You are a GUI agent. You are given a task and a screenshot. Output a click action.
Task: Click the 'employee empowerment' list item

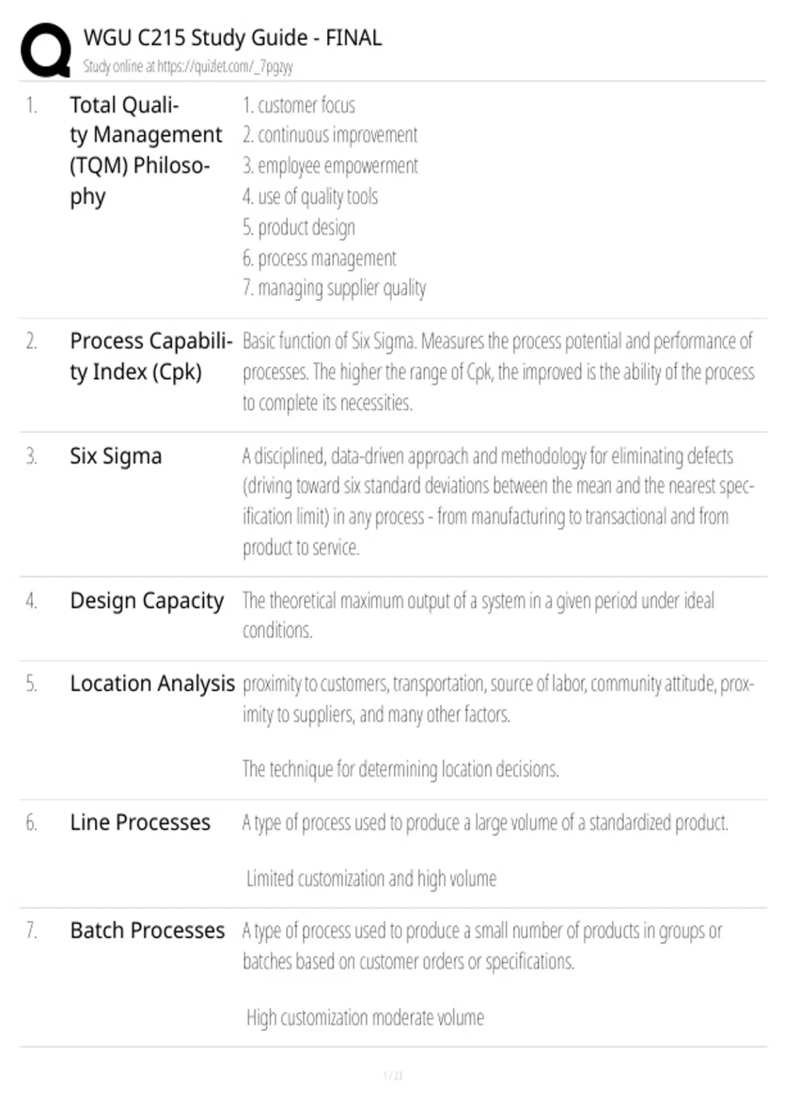330,166
